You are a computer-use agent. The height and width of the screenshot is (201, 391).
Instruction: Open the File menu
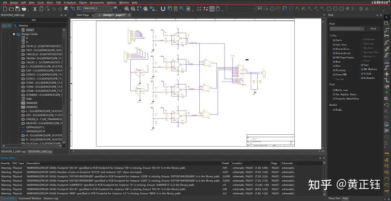[x=5, y=2]
